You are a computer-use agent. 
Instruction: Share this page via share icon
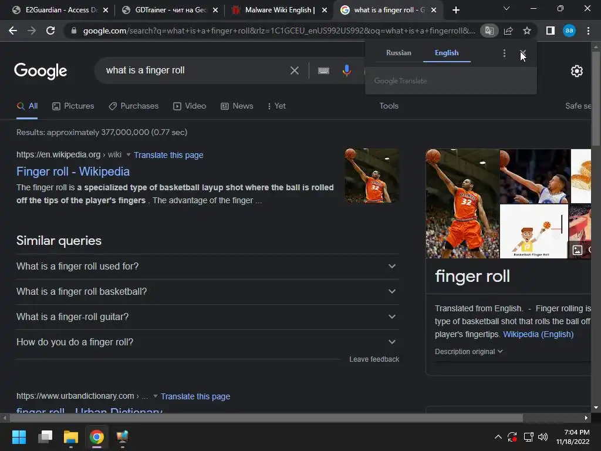click(508, 31)
